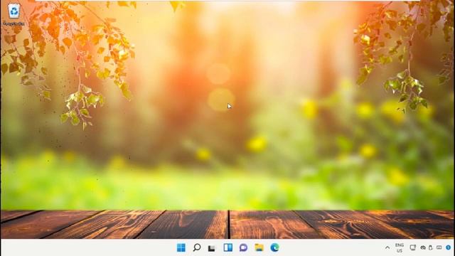Launch Microsoft Edge from the taskbar

click(x=274, y=247)
